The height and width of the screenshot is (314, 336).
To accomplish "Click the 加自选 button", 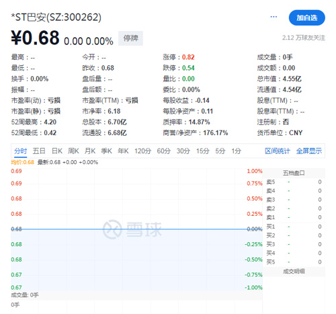I will click(x=307, y=17).
